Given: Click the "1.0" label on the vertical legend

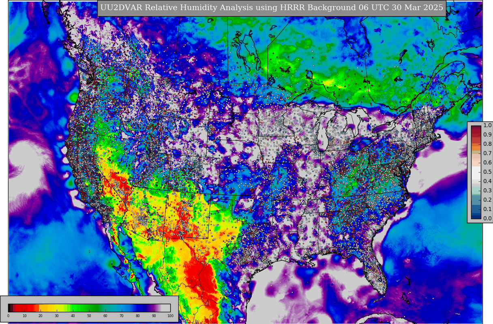Looking at the screenshot, I should [x=487, y=126].
